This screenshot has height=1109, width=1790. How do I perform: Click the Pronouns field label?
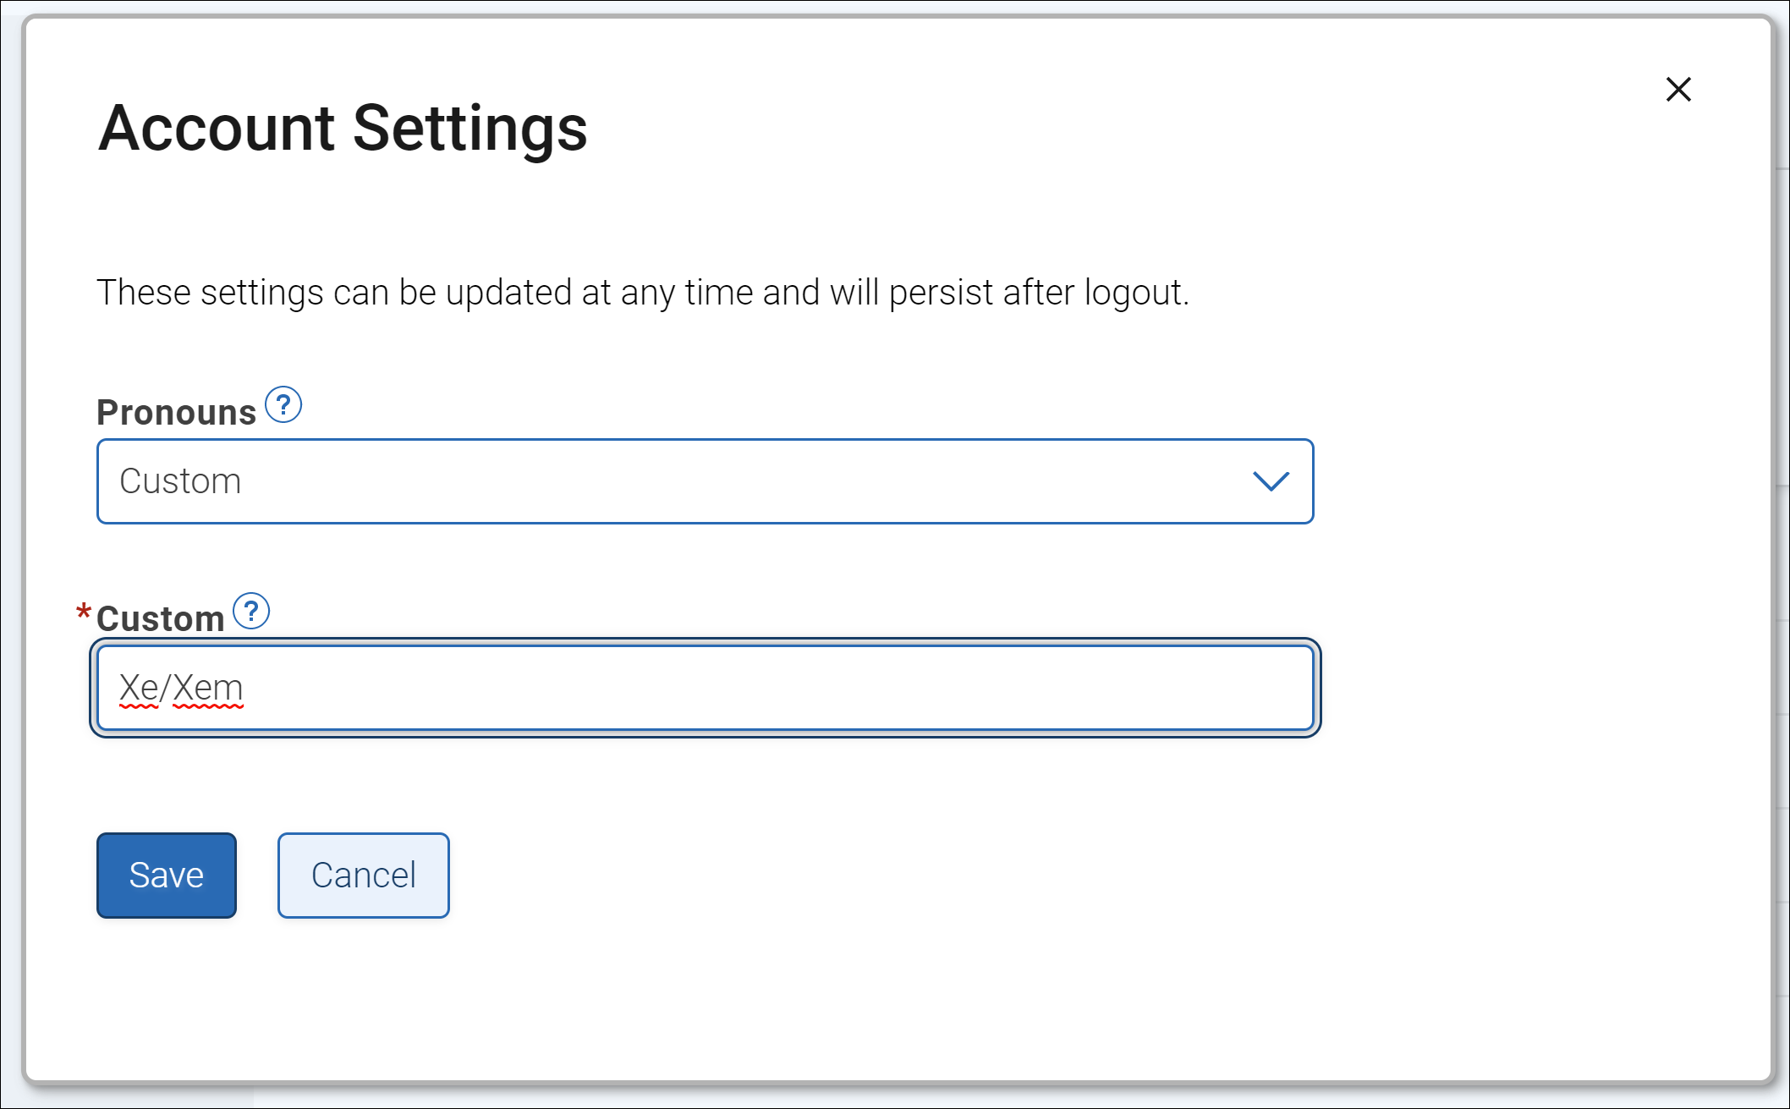pyautogui.click(x=176, y=412)
